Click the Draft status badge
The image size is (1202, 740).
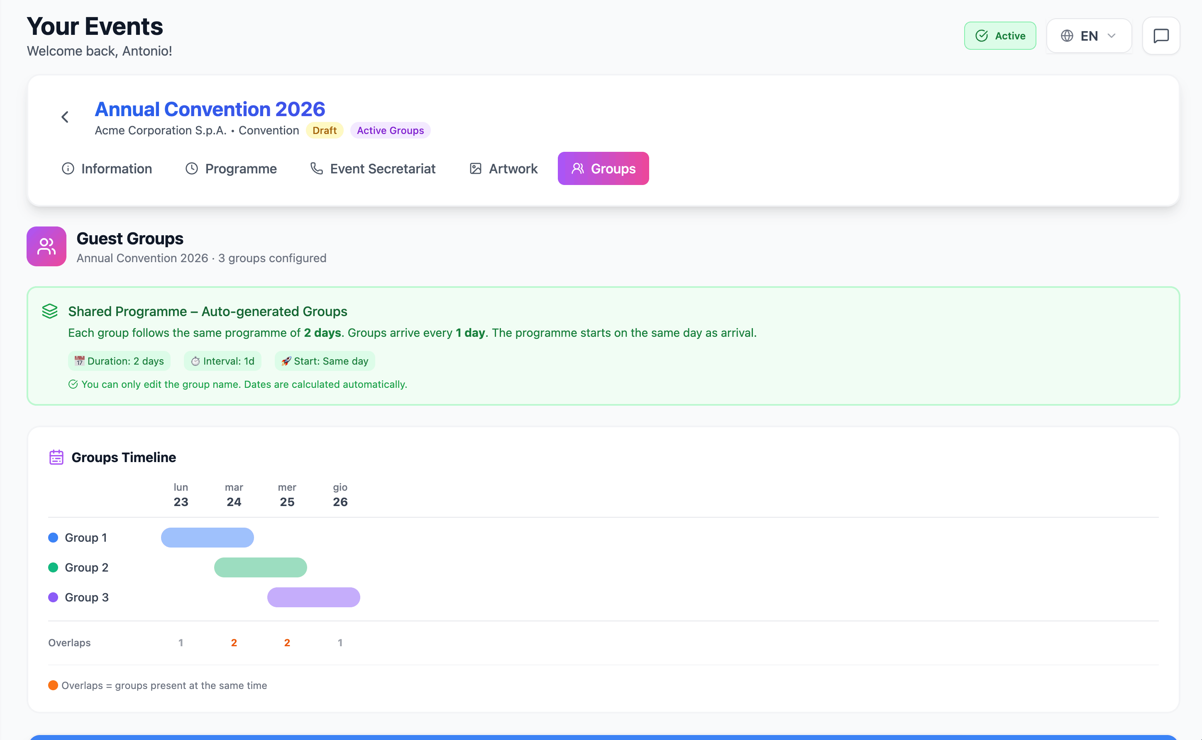point(325,131)
